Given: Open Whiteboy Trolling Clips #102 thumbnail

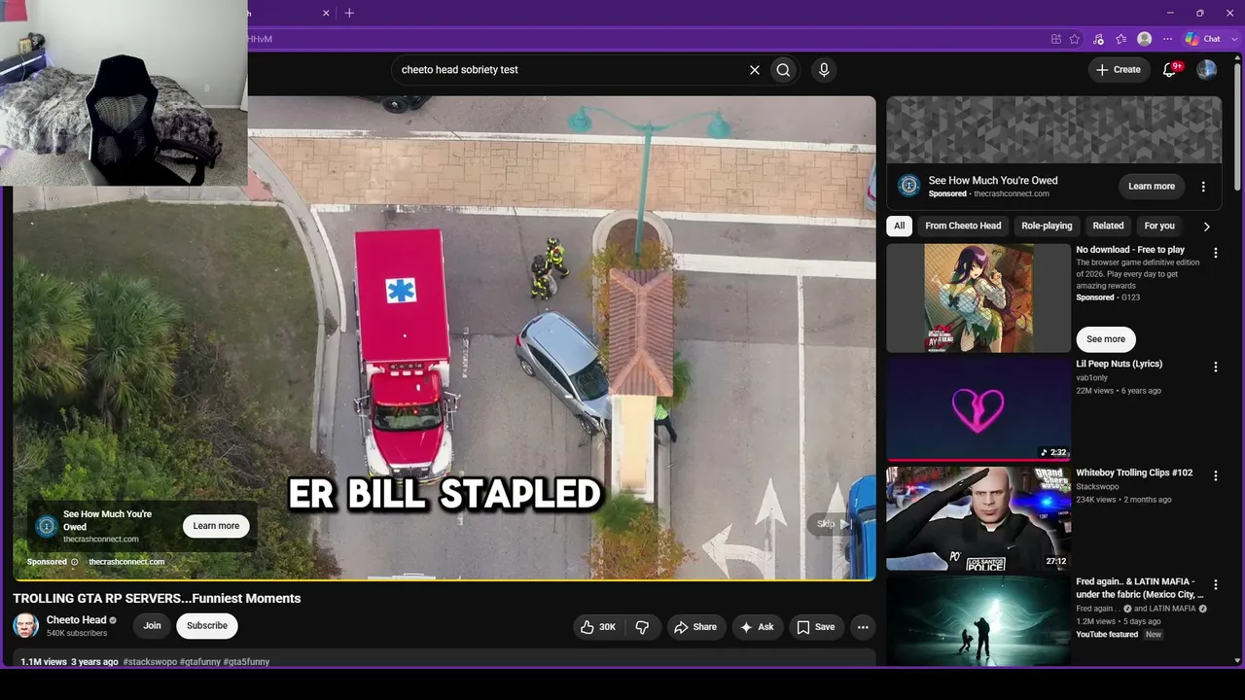Looking at the screenshot, I should click(x=978, y=518).
